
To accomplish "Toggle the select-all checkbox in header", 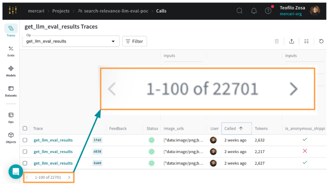I will 25,128.
